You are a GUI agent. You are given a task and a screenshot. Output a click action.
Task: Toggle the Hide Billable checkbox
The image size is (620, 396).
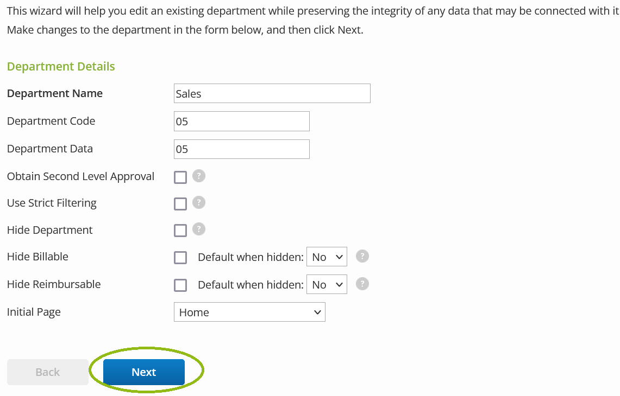[x=180, y=257]
